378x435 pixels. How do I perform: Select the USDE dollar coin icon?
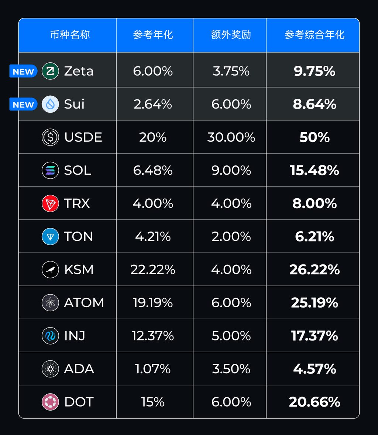tap(50, 137)
